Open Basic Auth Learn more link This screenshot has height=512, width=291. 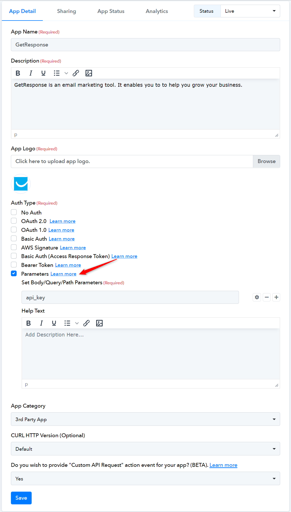click(x=62, y=239)
